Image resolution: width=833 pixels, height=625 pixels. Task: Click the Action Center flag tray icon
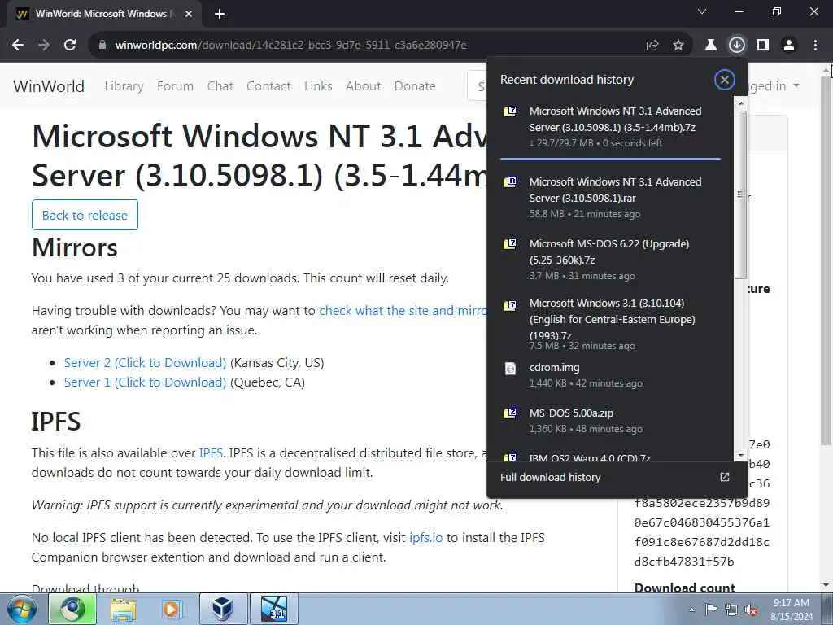click(711, 610)
